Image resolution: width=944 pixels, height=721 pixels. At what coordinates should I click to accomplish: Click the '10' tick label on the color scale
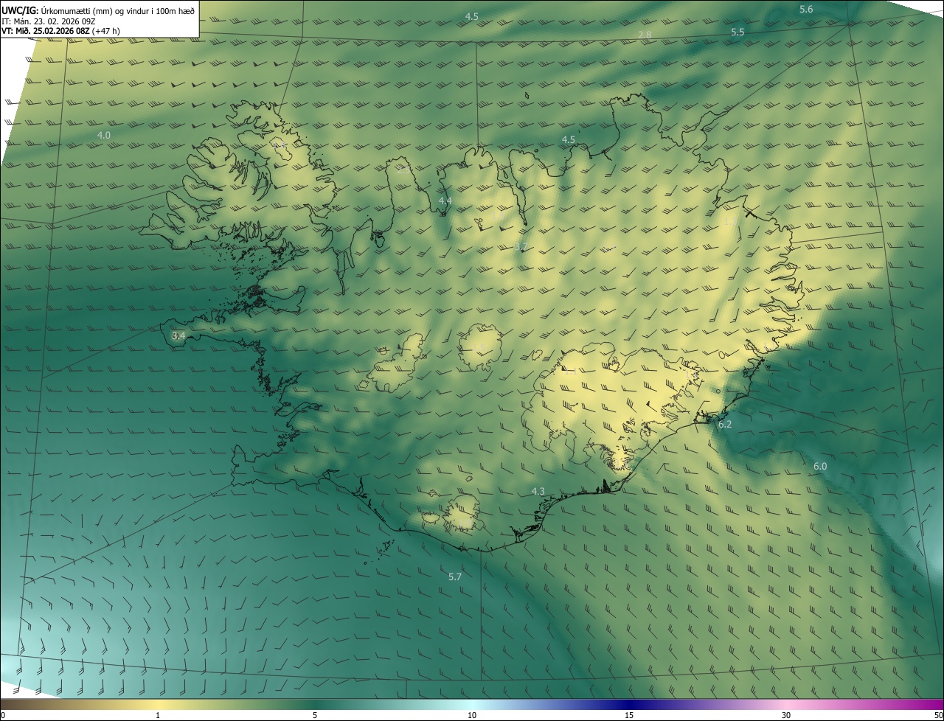coord(472,715)
